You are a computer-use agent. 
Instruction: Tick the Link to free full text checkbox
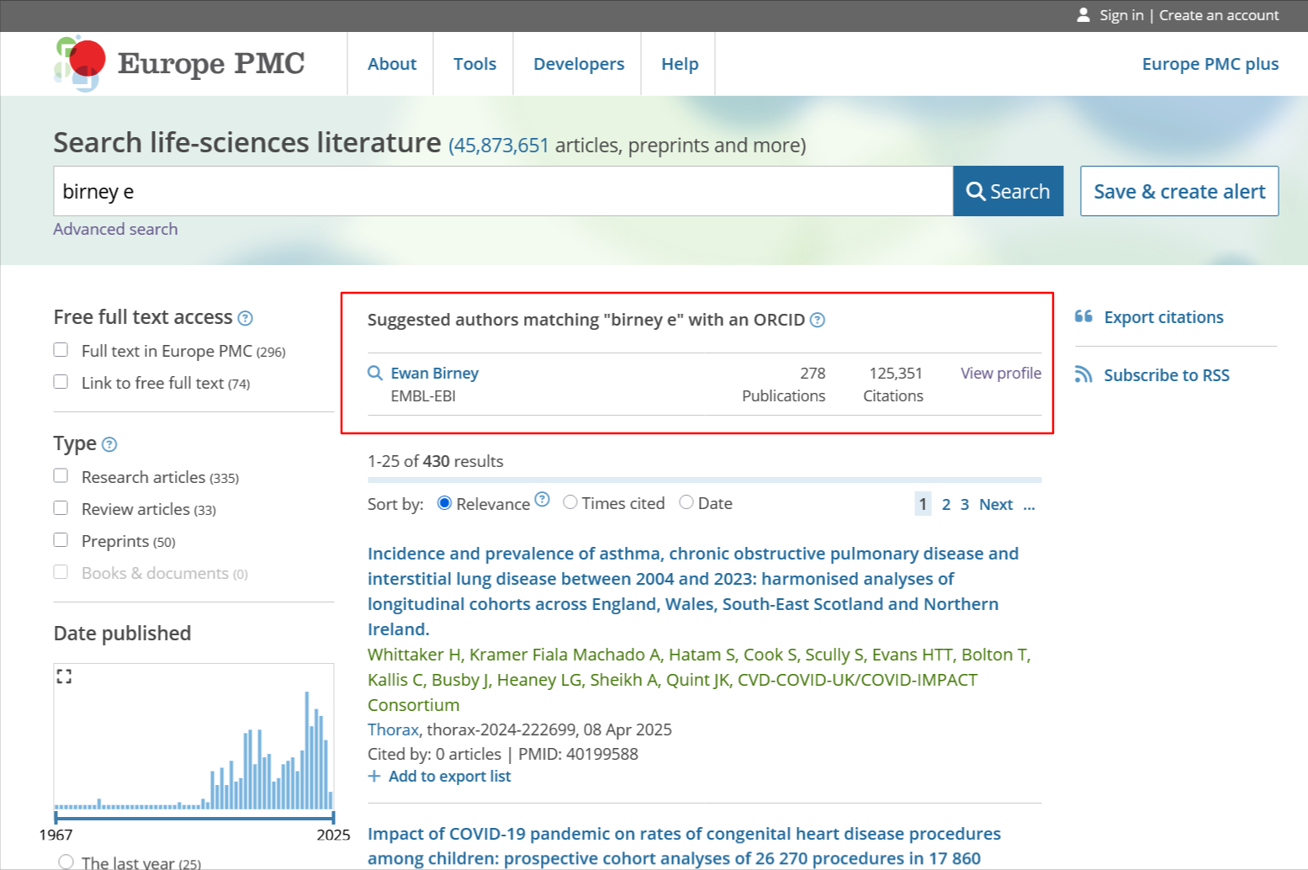coord(61,382)
